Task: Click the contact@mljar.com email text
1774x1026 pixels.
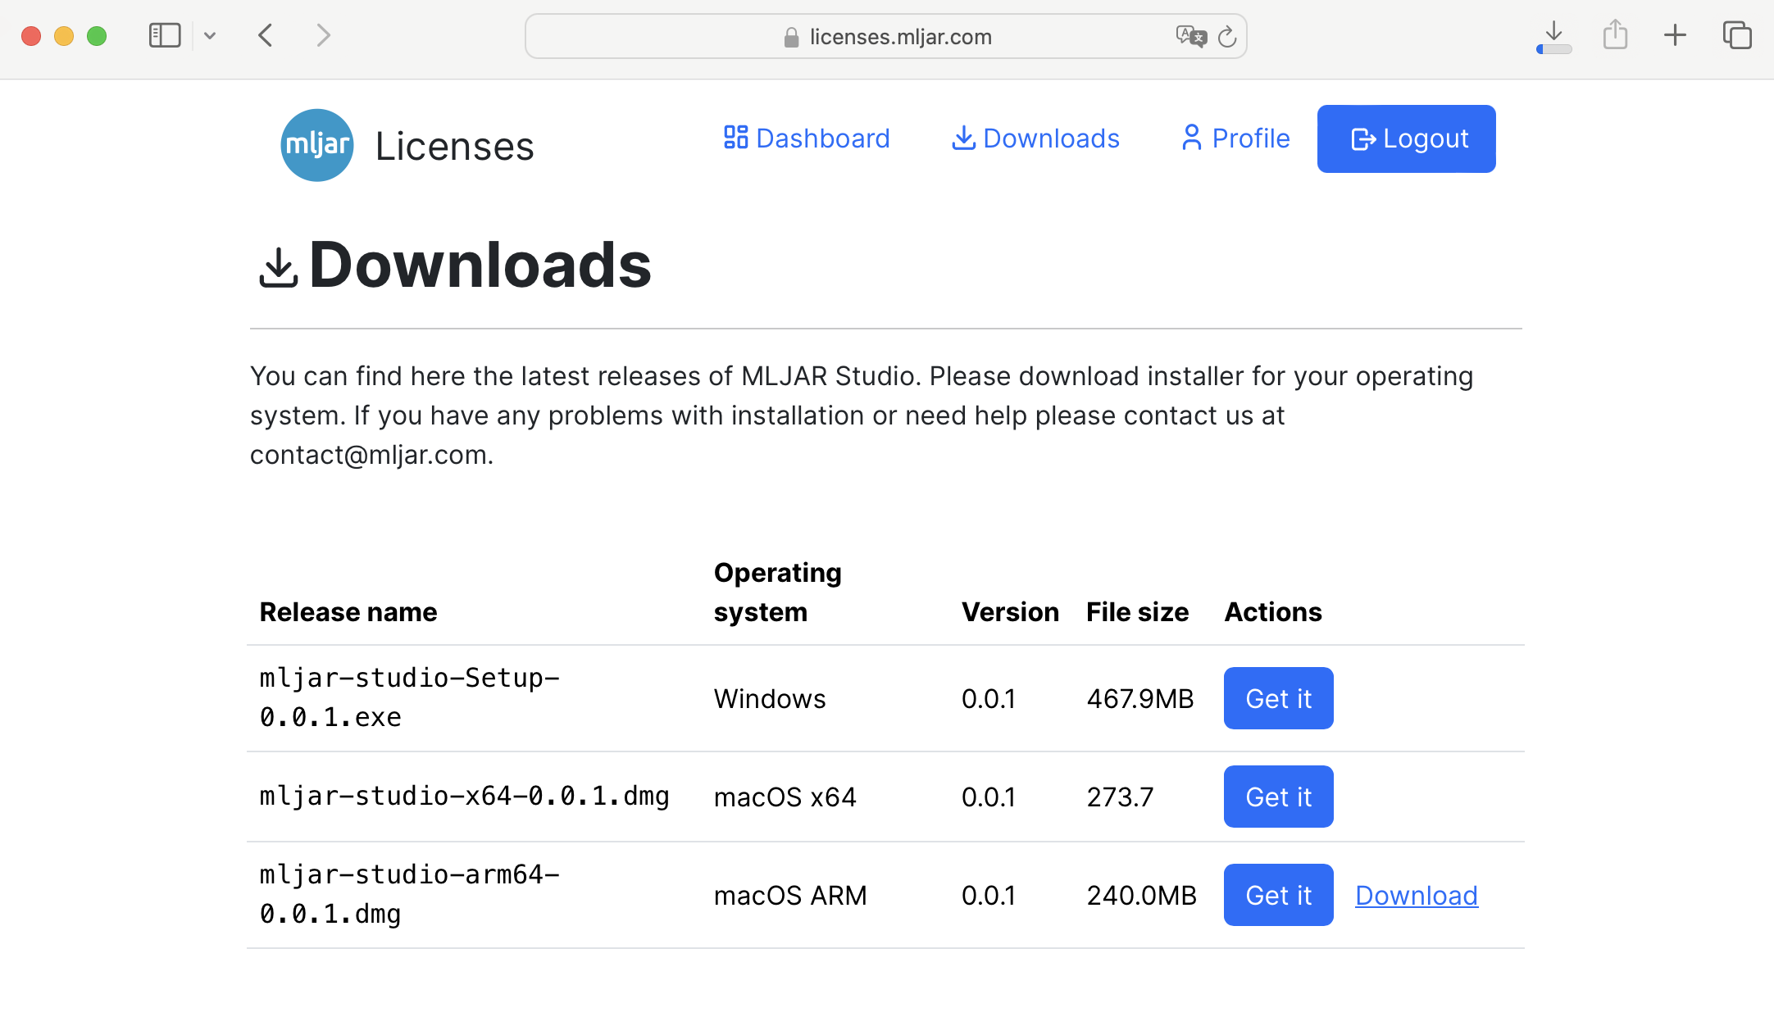Action: coord(370,455)
